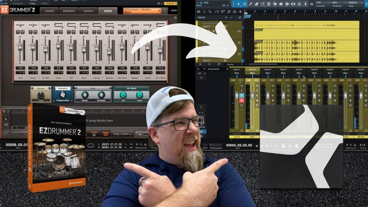Open the inspector i icon

click(204, 12)
